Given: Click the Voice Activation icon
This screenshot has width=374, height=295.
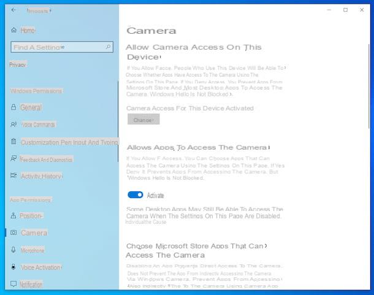Looking at the screenshot, I should (x=13, y=267).
